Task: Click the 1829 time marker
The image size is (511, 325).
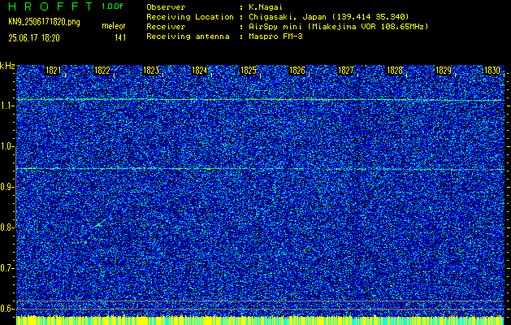Action: point(444,71)
